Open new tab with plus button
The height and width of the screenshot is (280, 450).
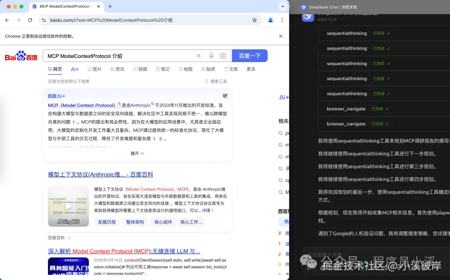tap(110, 6)
